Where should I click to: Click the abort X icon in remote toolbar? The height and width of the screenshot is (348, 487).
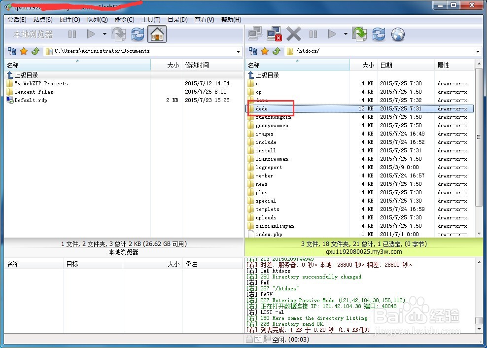coord(293,34)
